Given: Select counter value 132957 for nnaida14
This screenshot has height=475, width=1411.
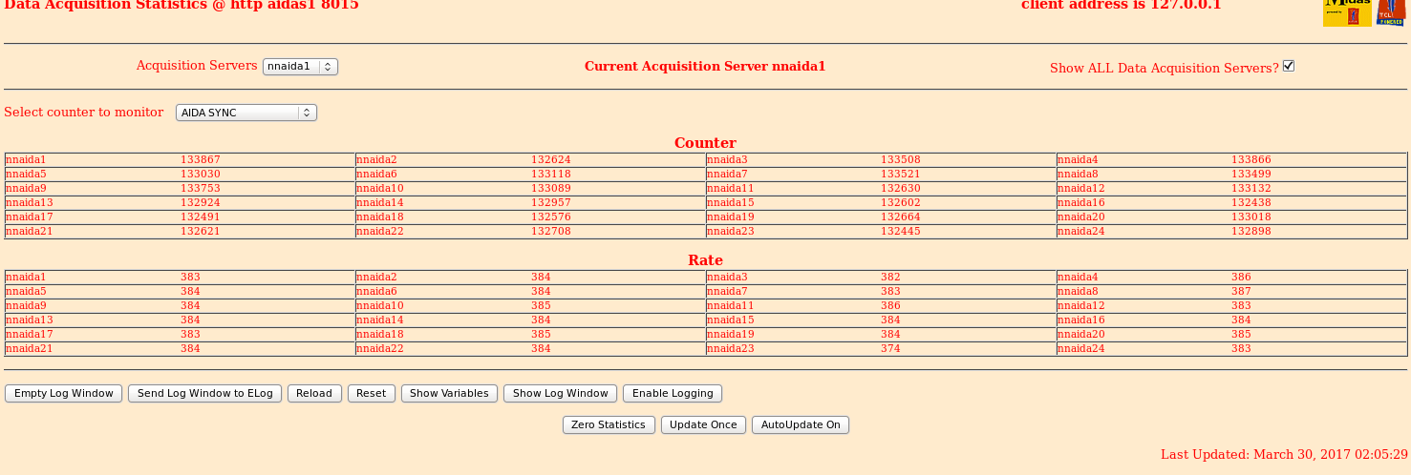Looking at the screenshot, I should pos(551,203).
